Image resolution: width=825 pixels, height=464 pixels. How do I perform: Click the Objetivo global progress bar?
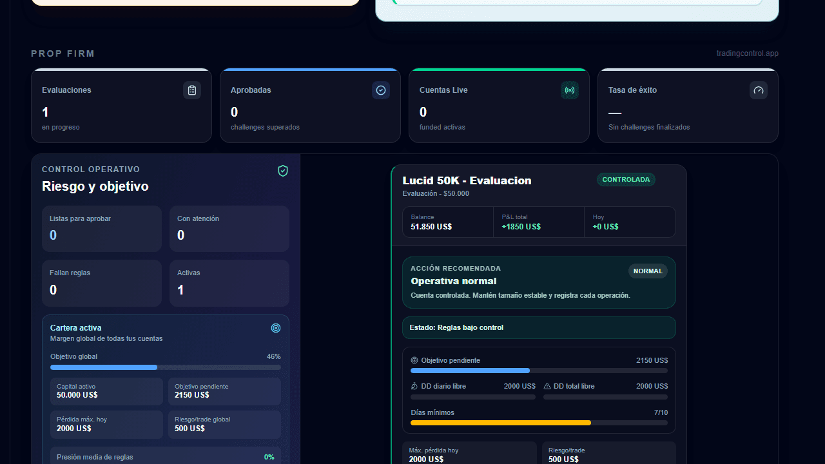(x=166, y=367)
